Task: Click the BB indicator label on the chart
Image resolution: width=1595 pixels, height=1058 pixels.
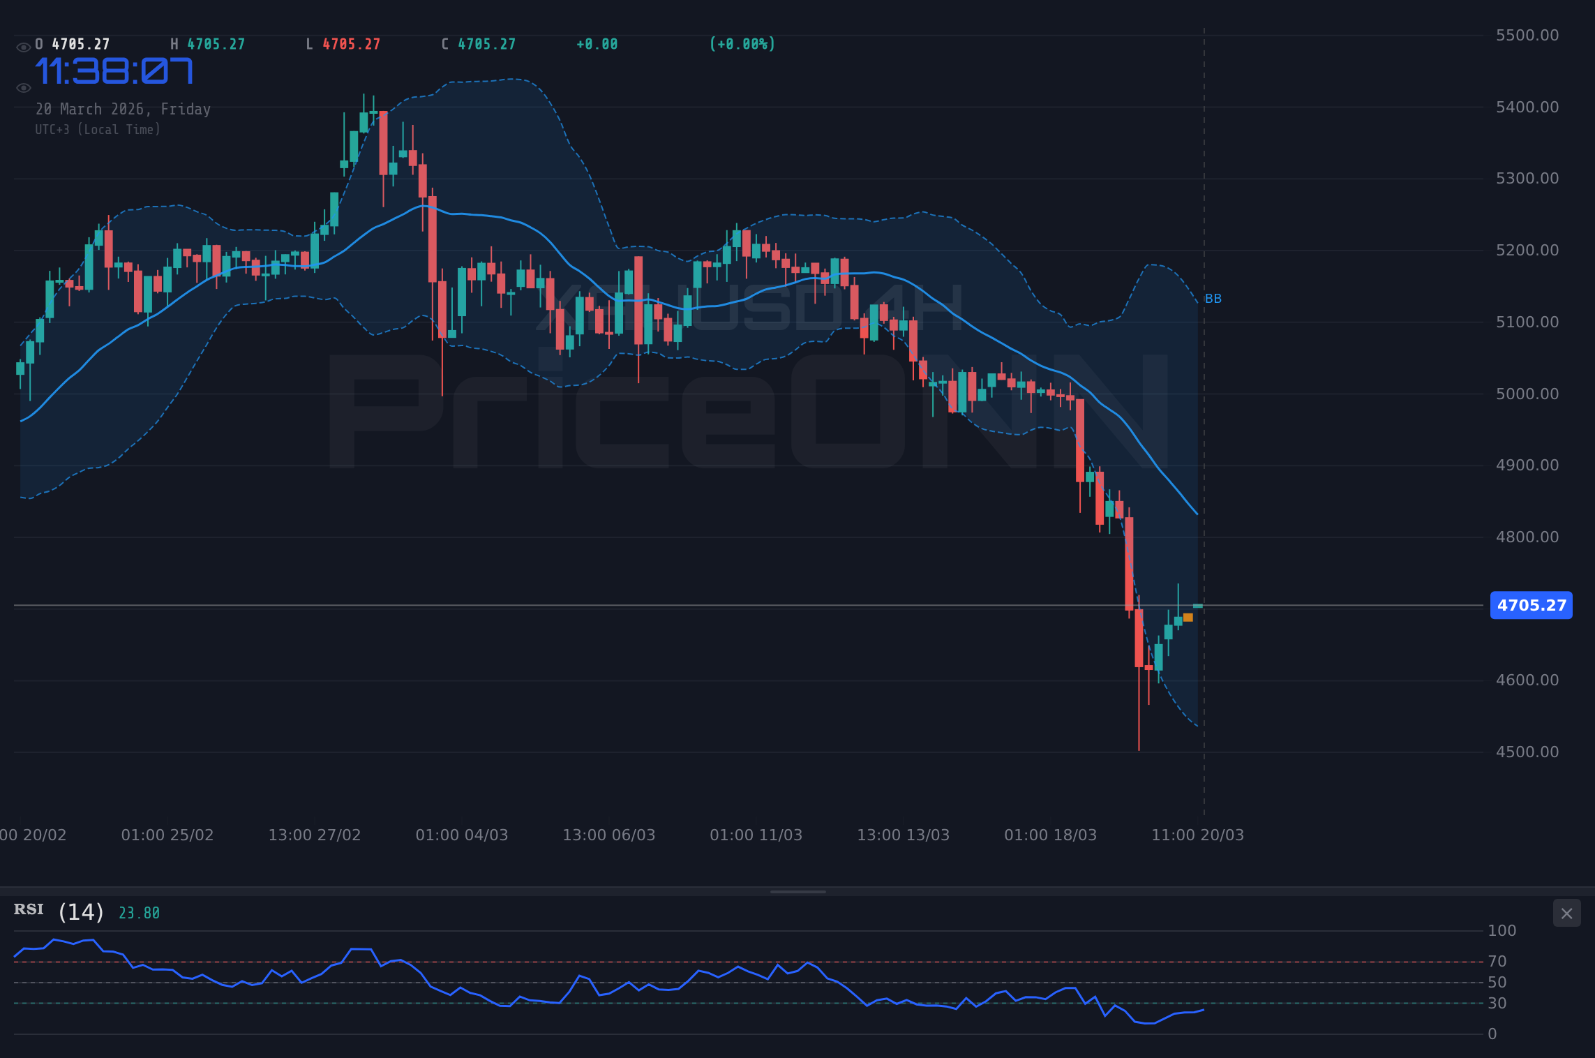Action: tap(1213, 299)
